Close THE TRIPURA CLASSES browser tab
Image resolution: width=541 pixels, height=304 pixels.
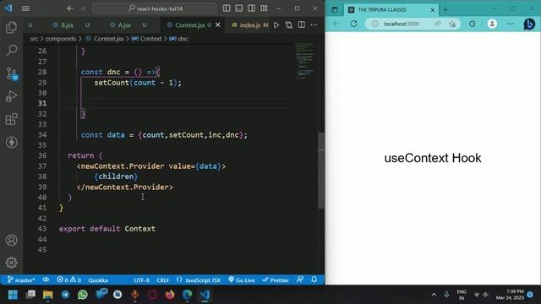point(432,10)
